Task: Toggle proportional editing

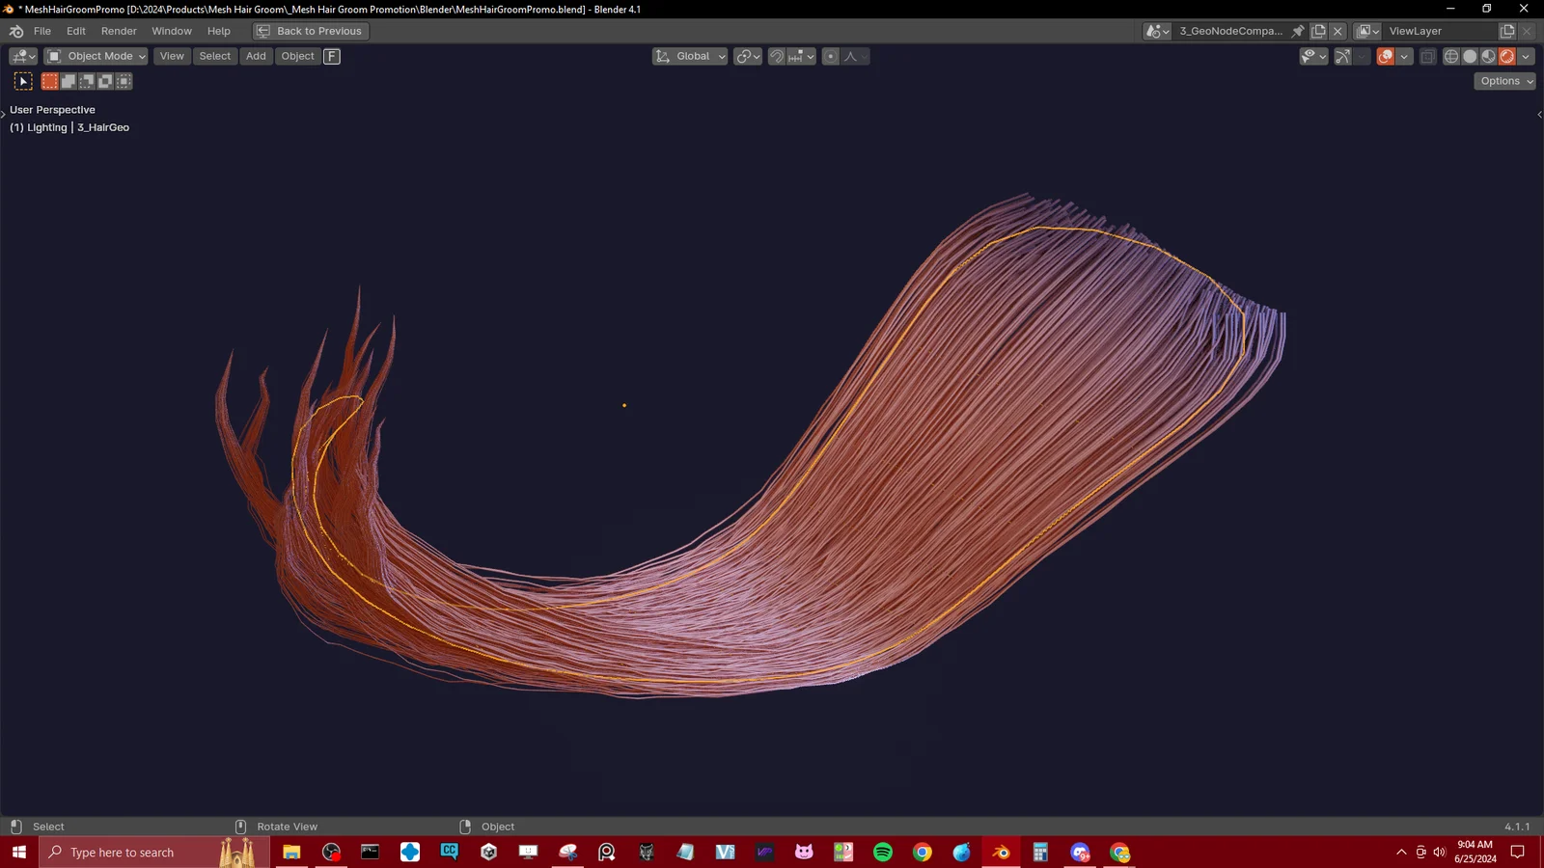Action: (x=830, y=56)
